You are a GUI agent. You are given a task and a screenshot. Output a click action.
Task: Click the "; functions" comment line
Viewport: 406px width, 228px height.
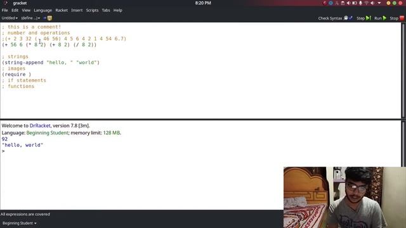click(x=18, y=86)
